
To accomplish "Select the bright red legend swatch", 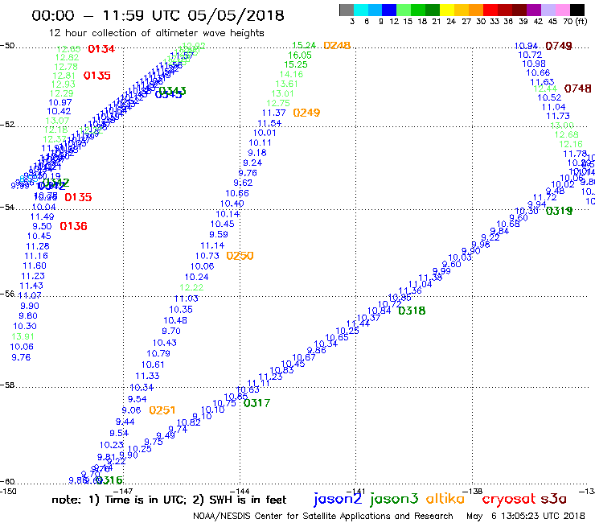I will (x=490, y=10).
